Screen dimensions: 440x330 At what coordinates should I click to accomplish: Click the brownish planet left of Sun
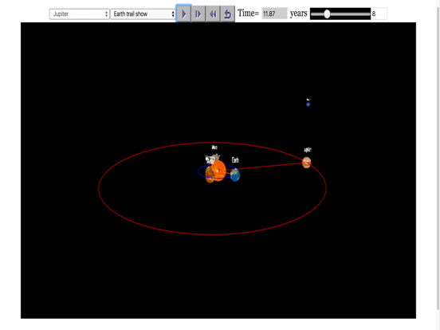(x=209, y=175)
